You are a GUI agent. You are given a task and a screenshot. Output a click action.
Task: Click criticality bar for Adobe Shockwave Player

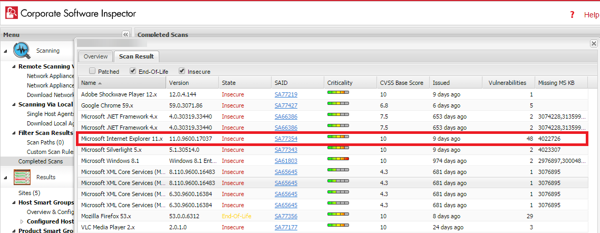[338, 92]
